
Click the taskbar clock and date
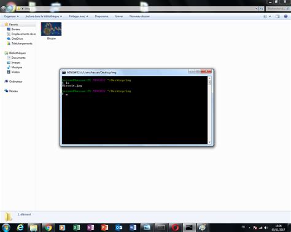point(278,228)
